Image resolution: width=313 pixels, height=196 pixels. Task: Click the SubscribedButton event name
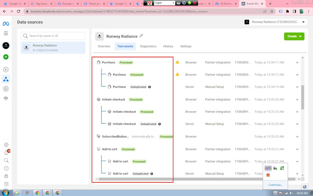pos(116,137)
